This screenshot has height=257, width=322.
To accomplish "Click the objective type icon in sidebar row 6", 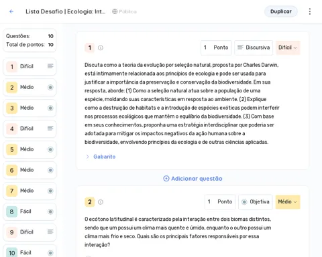I will click(x=50, y=170).
